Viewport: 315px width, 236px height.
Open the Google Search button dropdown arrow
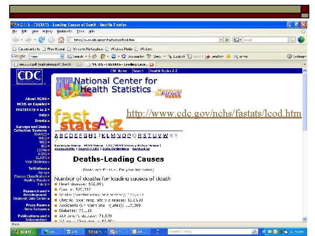pos(86,56)
